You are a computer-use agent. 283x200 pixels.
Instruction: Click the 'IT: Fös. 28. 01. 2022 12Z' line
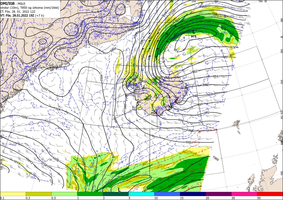point(18,12)
